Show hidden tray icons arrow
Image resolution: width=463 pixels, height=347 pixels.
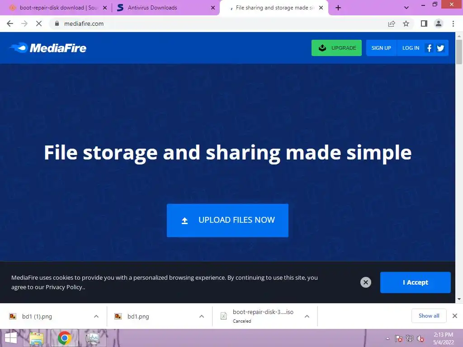tap(387, 338)
